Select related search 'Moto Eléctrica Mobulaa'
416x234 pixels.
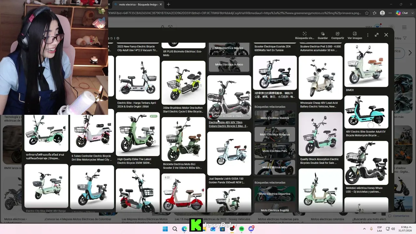275,135
